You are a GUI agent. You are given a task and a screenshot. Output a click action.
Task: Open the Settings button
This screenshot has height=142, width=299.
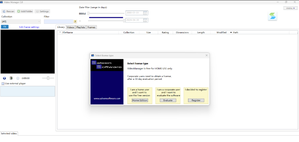coord(42,11)
